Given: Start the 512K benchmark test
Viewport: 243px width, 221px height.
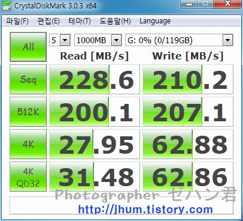Looking at the screenshot, I should [x=28, y=112].
